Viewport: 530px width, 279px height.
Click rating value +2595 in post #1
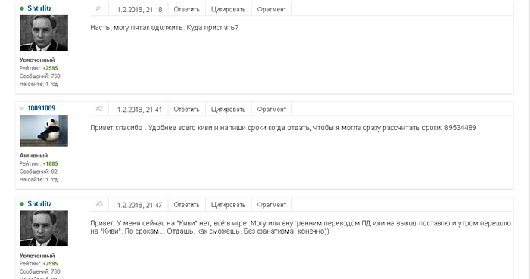[x=50, y=68]
